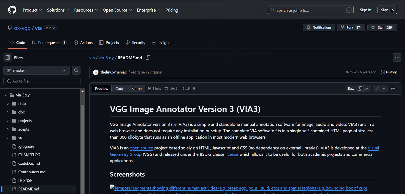Click the file tree scroll up arrow
This screenshot has width=405, height=194.
pos(83,91)
